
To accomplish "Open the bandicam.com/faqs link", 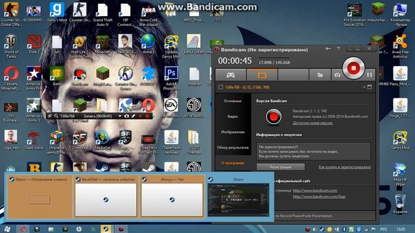I will (x=319, y=197).
